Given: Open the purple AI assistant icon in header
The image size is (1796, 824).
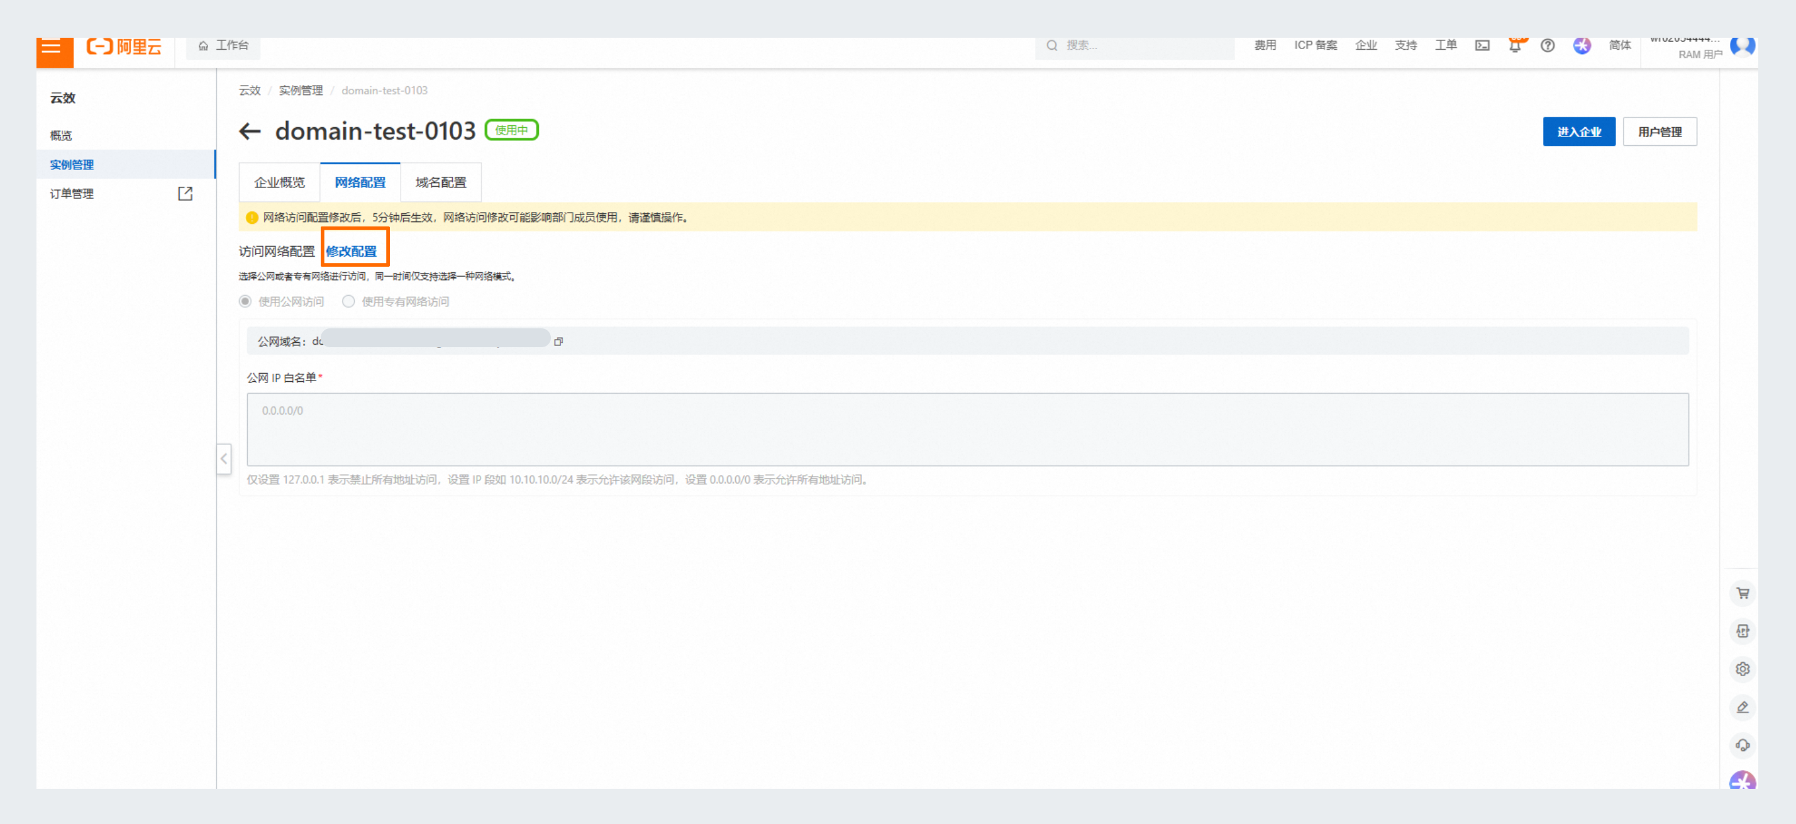Looking at the screenshot, I should coord(1582,45).
